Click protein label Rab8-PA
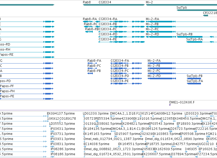The image size is (217, 158). 94,61
